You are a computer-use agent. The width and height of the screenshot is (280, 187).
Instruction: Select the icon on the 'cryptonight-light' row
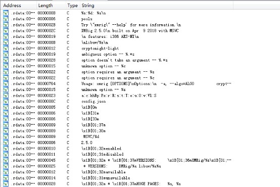point(6,49)
